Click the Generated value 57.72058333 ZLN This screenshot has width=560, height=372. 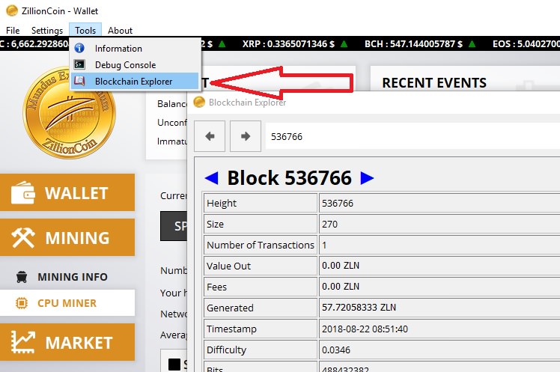(x=359, y=308)
